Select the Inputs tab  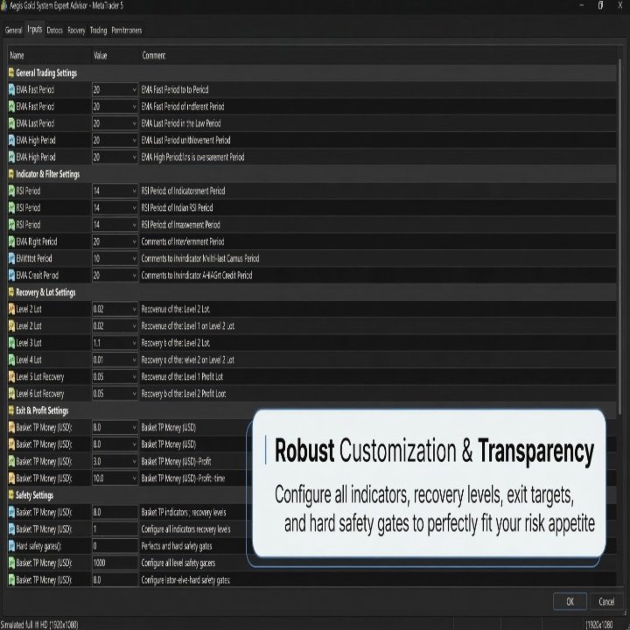34,30
